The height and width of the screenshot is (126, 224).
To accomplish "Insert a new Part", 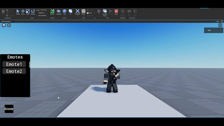I will tap(65, 12).
